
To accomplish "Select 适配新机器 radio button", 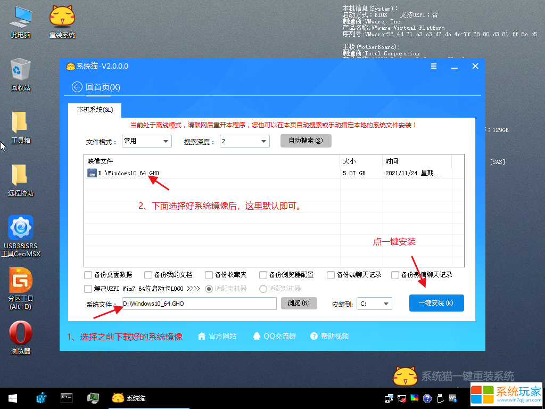I will 263,289.
